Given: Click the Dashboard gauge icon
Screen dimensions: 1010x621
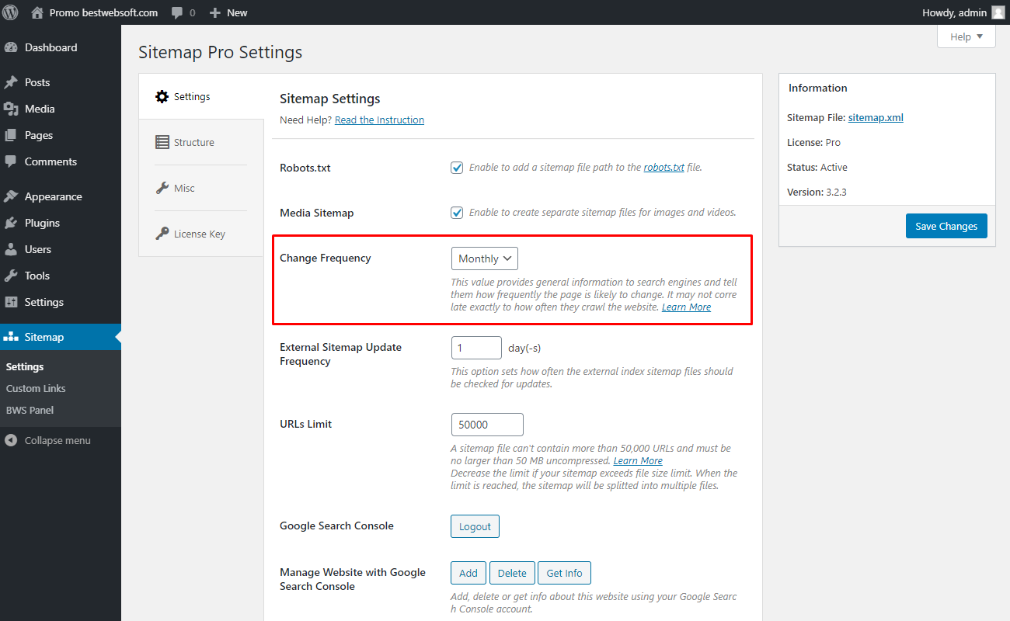Looking at the screenshot, I should pyautogui.click(x=11, y=47).
